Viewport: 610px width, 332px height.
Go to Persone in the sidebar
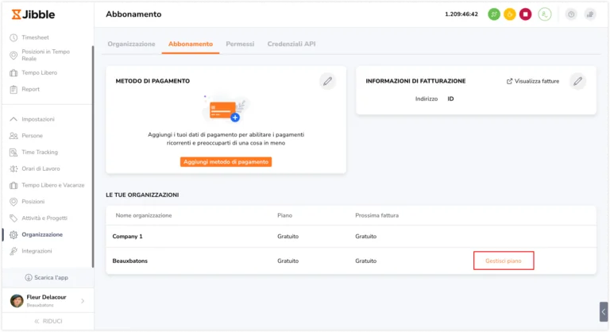coord(33,136)
